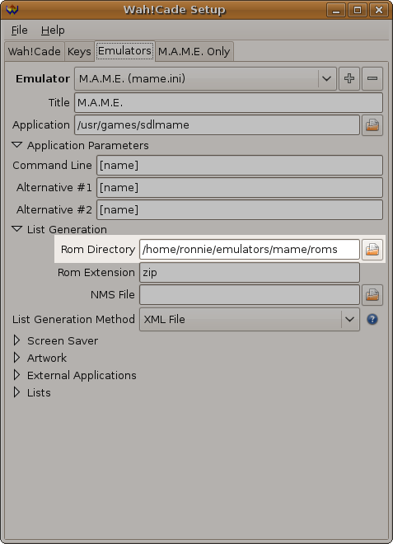Open the File menu
Image resolution: width=393 pixels, height=544 pixels.
click(x=20, y=30)
